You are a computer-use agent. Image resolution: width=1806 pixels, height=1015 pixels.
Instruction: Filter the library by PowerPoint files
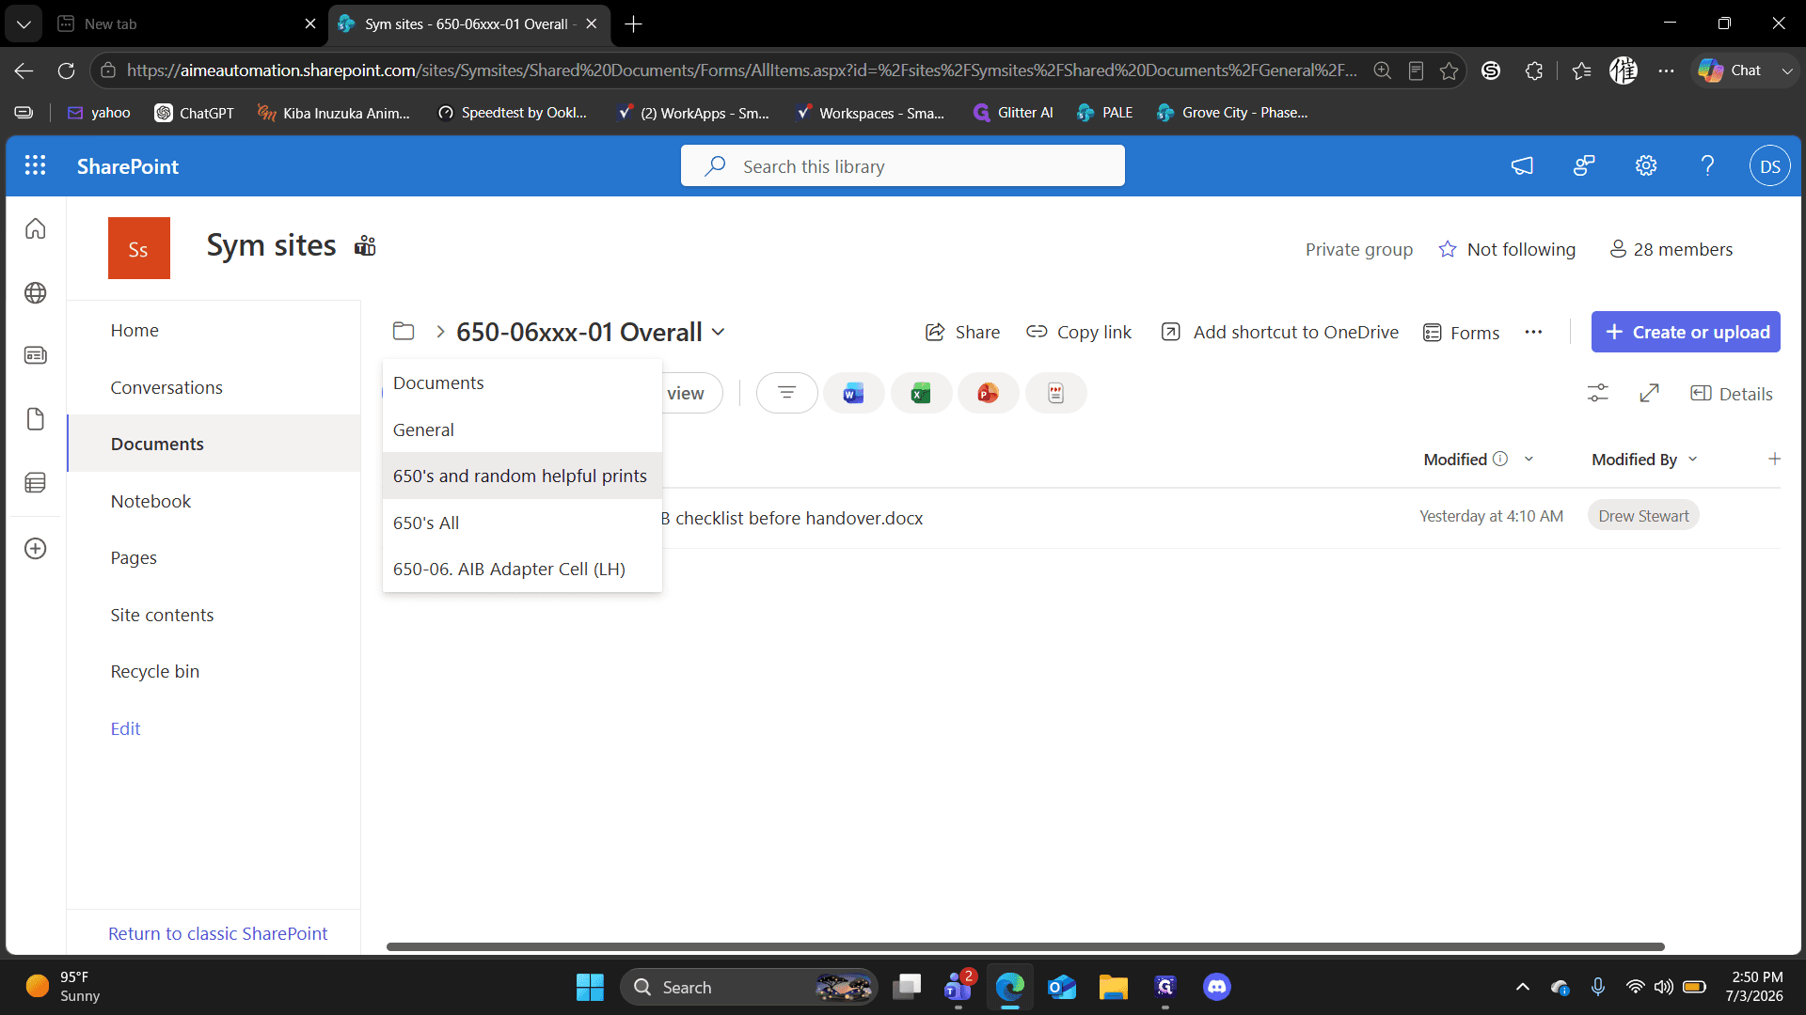988,393
